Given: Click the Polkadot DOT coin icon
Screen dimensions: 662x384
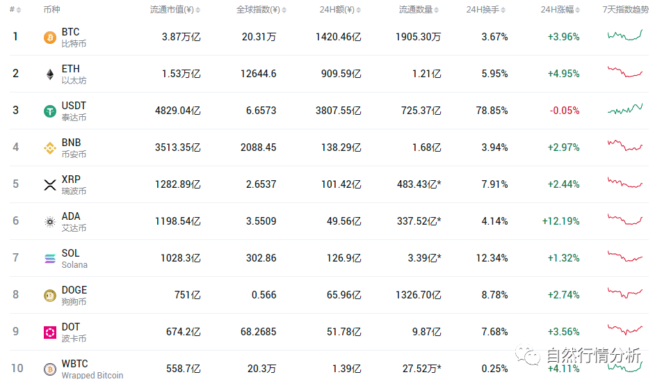Looking at the screenshot, I should tap(50, 333).
